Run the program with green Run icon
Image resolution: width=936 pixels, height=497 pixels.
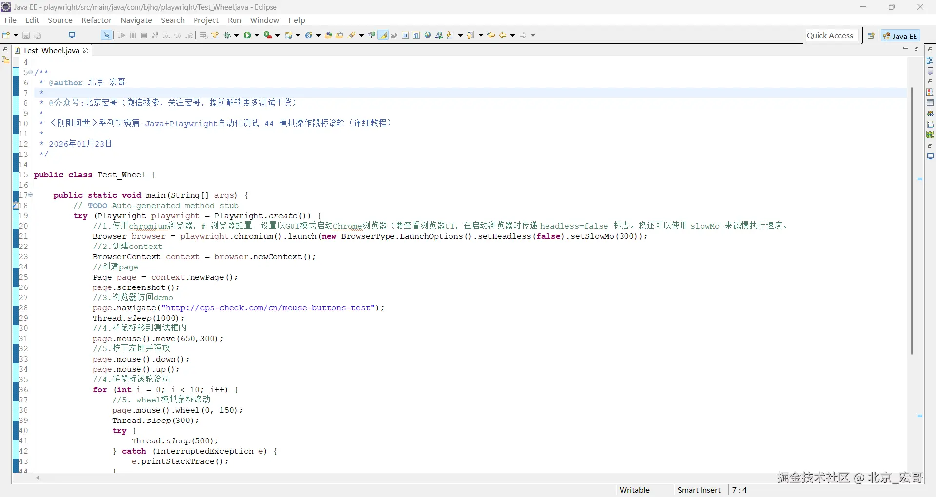coord(248,35)
